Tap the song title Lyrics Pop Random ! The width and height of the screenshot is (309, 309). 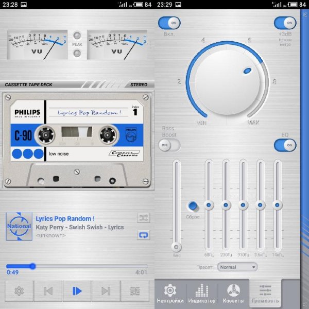pyautogui.click(x=65, y=218)
